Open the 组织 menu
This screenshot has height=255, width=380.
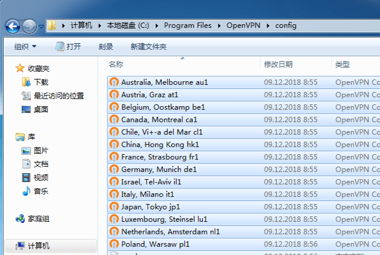click(x=25, y=46)
